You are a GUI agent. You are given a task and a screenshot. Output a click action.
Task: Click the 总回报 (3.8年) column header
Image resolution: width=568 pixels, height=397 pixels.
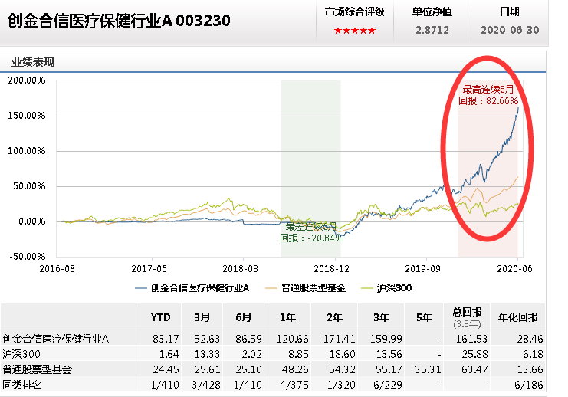[x=467, y=317]
